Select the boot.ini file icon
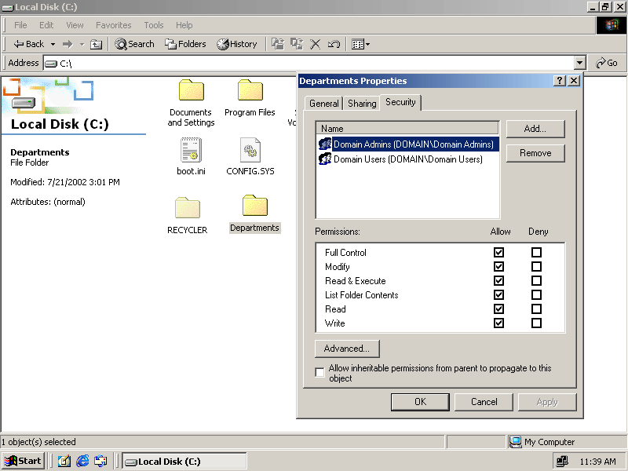Image resolution: width=628 pixels, height=471 pixels. click(191, 150)
